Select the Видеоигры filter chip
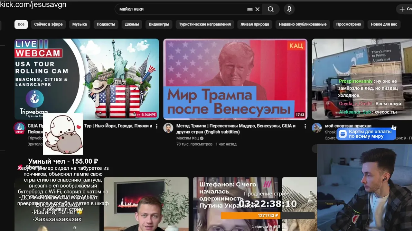 click(159, 24)
